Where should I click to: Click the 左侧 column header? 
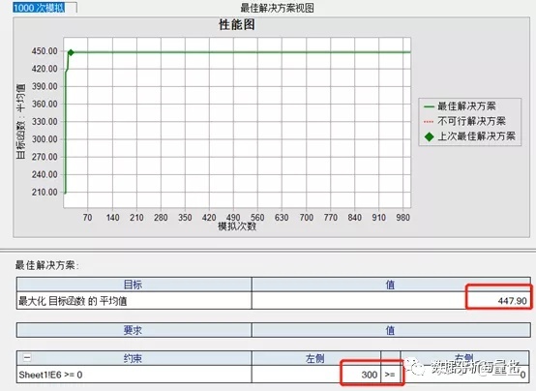(x=315, y=358)
